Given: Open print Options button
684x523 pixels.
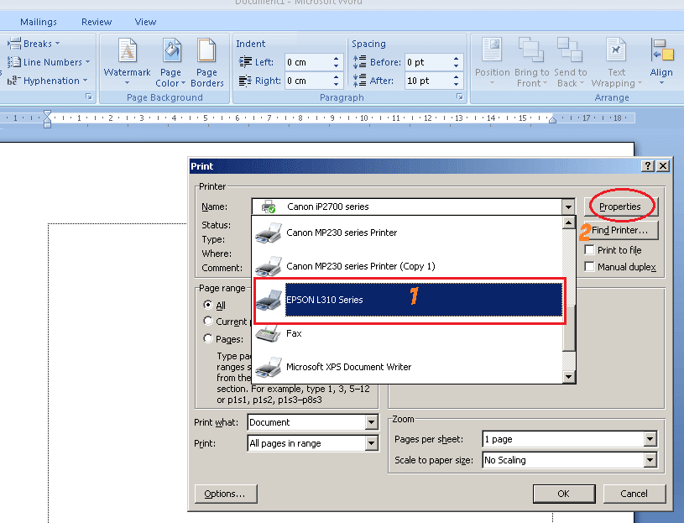Looking at the screenshot, I should pos(226,494).
